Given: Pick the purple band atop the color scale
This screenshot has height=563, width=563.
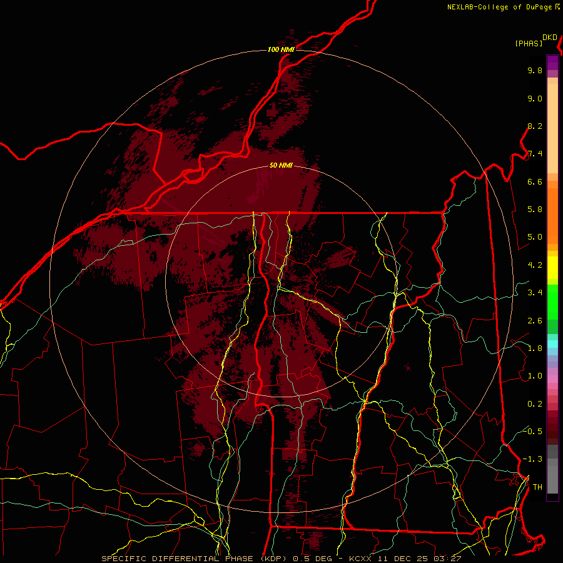Looking at the screenshot, I should point(552,63).
